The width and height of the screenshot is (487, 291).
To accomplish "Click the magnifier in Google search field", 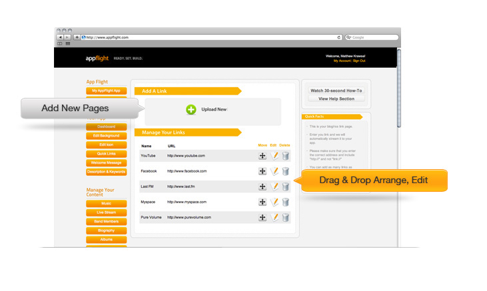I will click(349, 37).
